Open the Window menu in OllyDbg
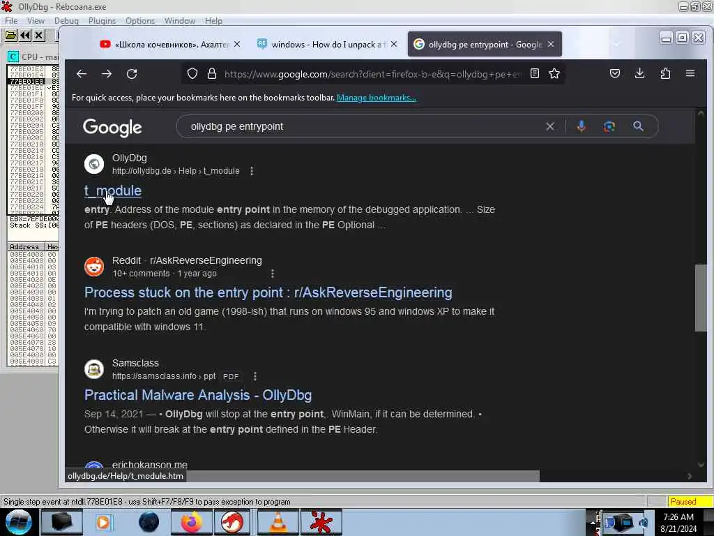The width and height of the screenshot is (714, 536). [179, 21]
